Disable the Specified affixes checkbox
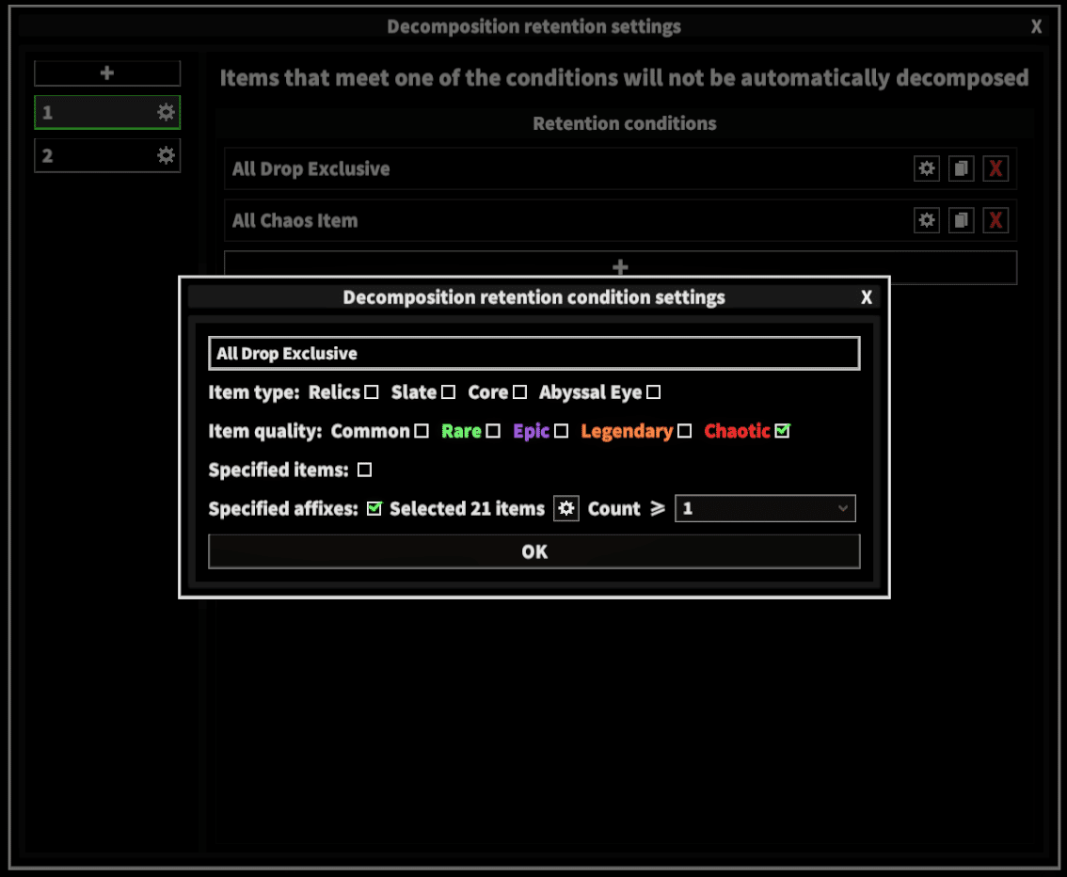1067x877 pixels. (x=374, y=509)
